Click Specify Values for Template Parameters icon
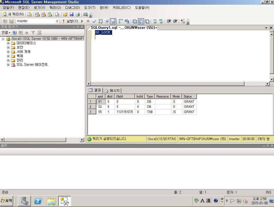Screen dimensions: 274x207 click(183, 21)
